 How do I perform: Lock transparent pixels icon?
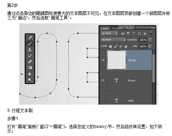(110, 46)
